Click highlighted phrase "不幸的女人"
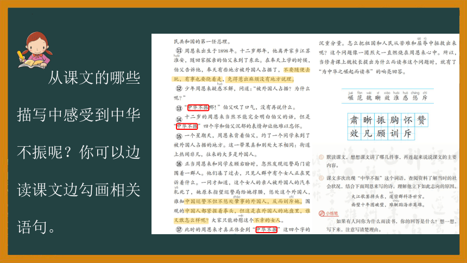Screen dimensions: 467x263 coord(267,220)
